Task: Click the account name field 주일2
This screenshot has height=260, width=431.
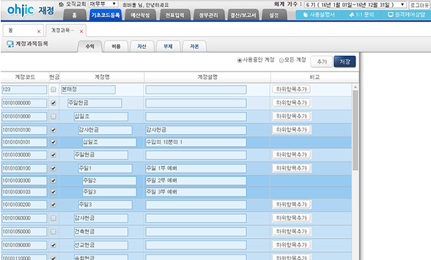Action: [x=109, y=181]
